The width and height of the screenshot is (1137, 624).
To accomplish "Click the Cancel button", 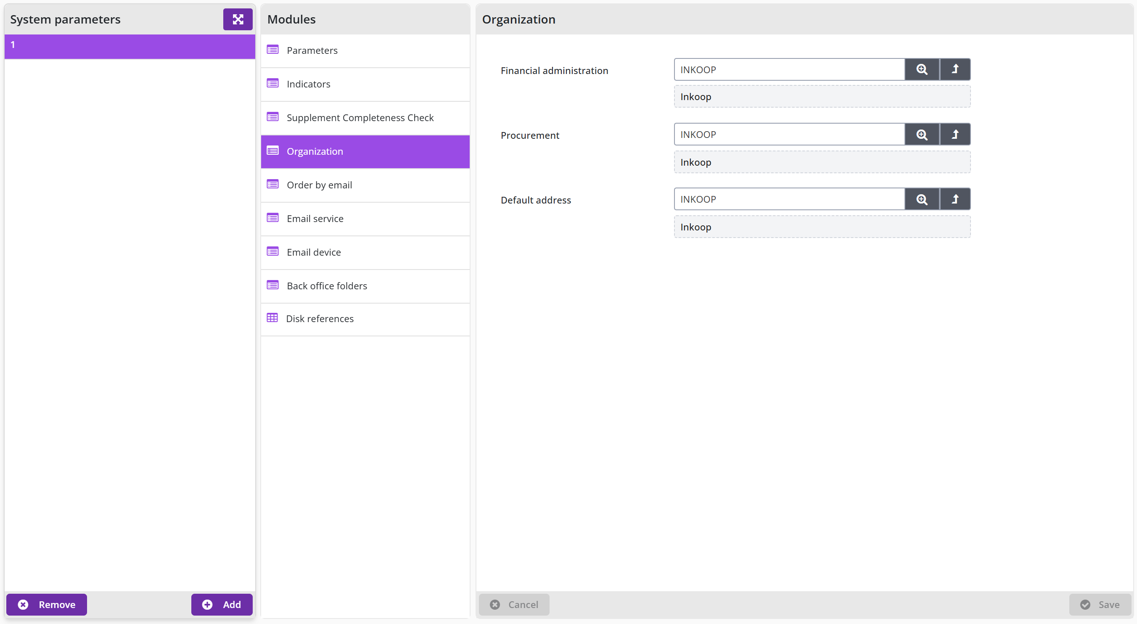I will click(x=514, y=604).
